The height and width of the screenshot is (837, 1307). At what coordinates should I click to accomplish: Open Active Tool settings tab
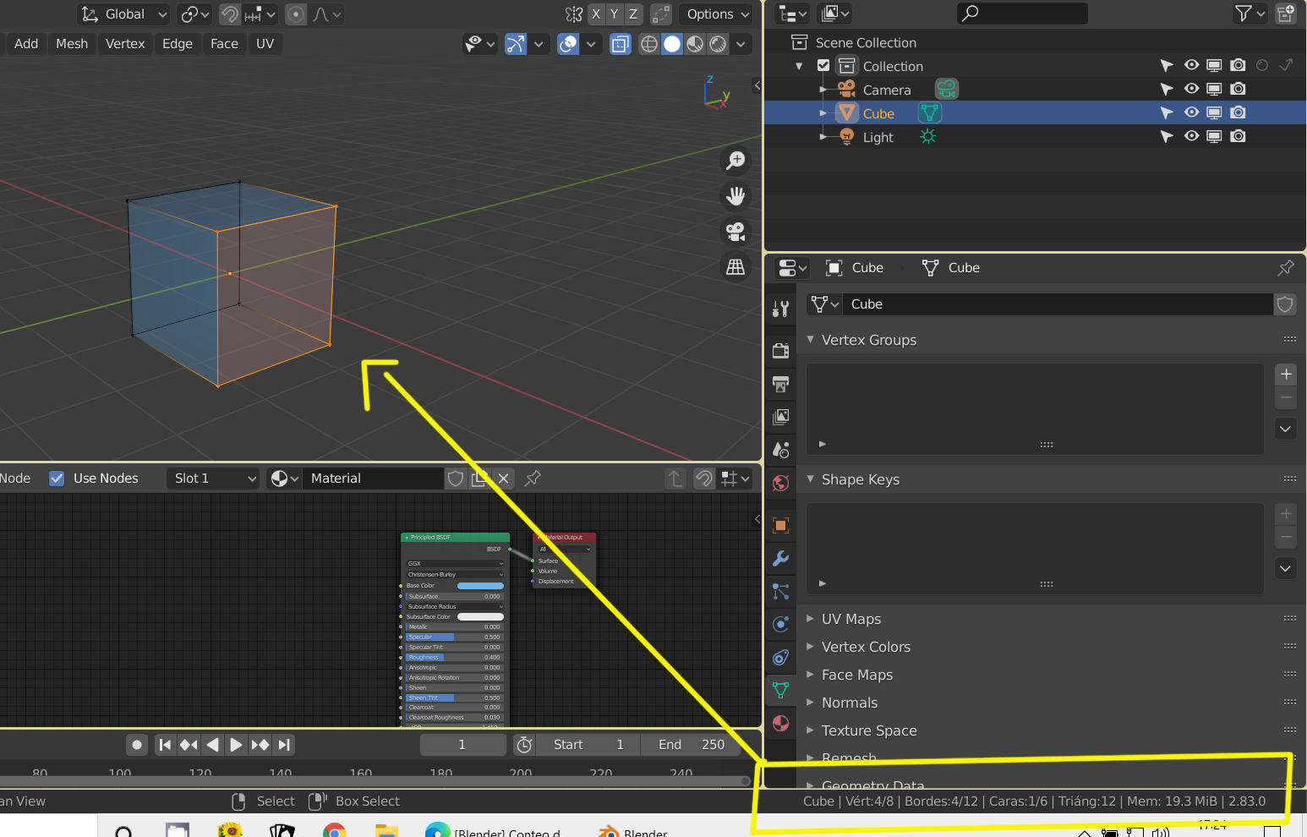pos(781,309)
